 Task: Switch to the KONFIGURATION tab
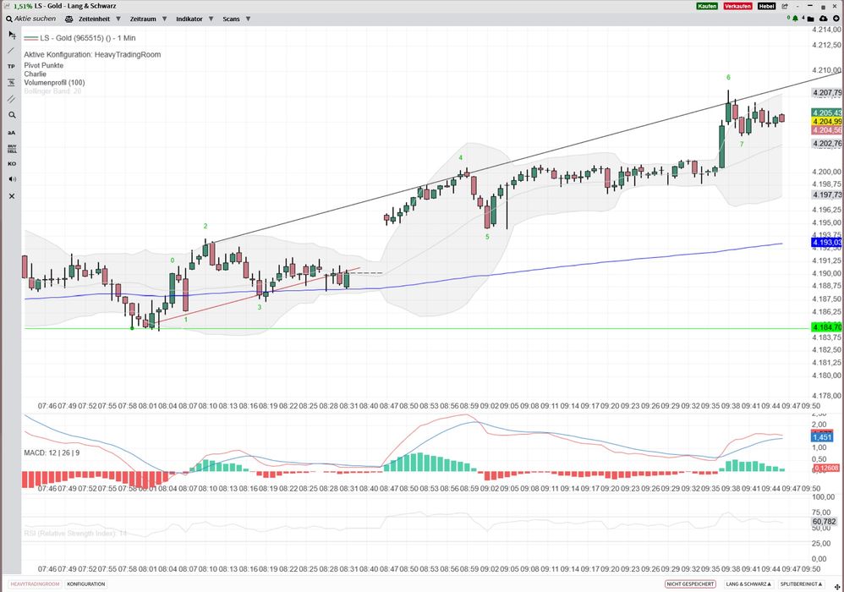click(x=85, y=584)
